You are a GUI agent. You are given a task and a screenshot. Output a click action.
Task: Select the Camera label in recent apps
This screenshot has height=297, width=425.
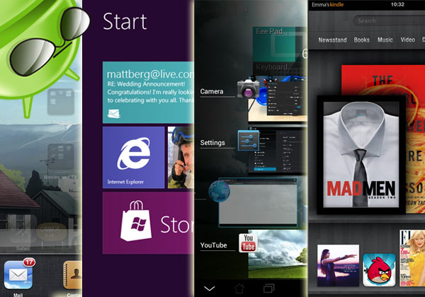point(212,91)
